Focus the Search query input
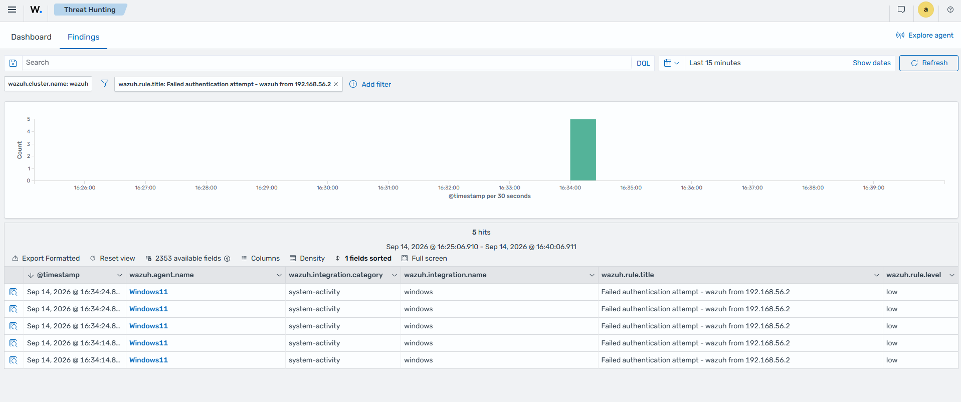Screen dimensions: 961x402 coord(326,63)
